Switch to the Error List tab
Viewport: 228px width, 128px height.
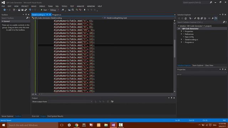pos(35,116)
